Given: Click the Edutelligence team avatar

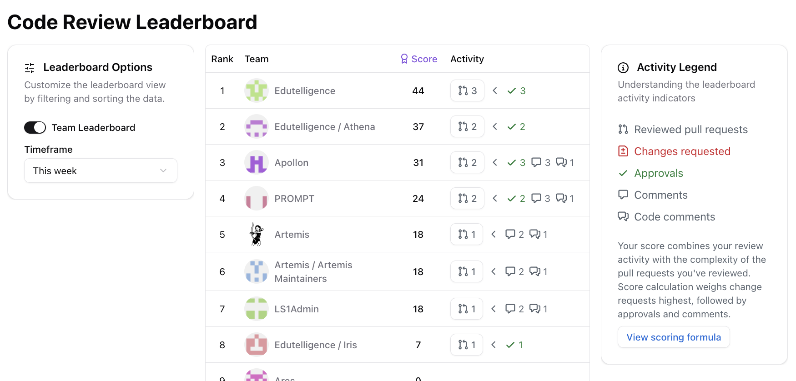Looking at the screenshot, I should coord(256,90).
